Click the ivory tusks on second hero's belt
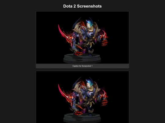The height and width of the screenshot is (123, 165). click(x=90, y=104)
